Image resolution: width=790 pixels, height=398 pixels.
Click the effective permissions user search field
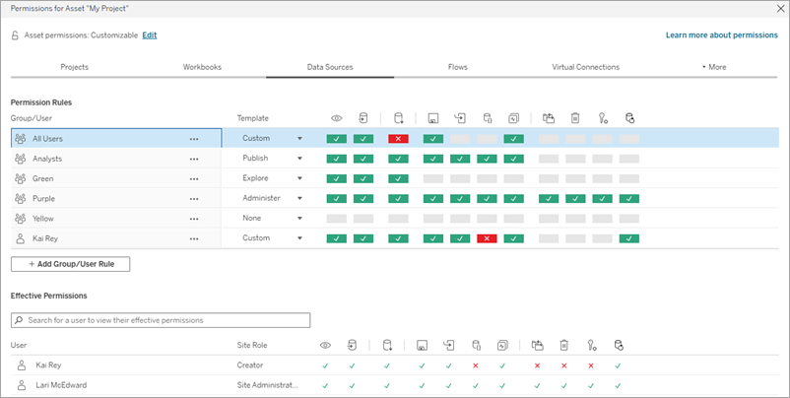click(161, 320)
